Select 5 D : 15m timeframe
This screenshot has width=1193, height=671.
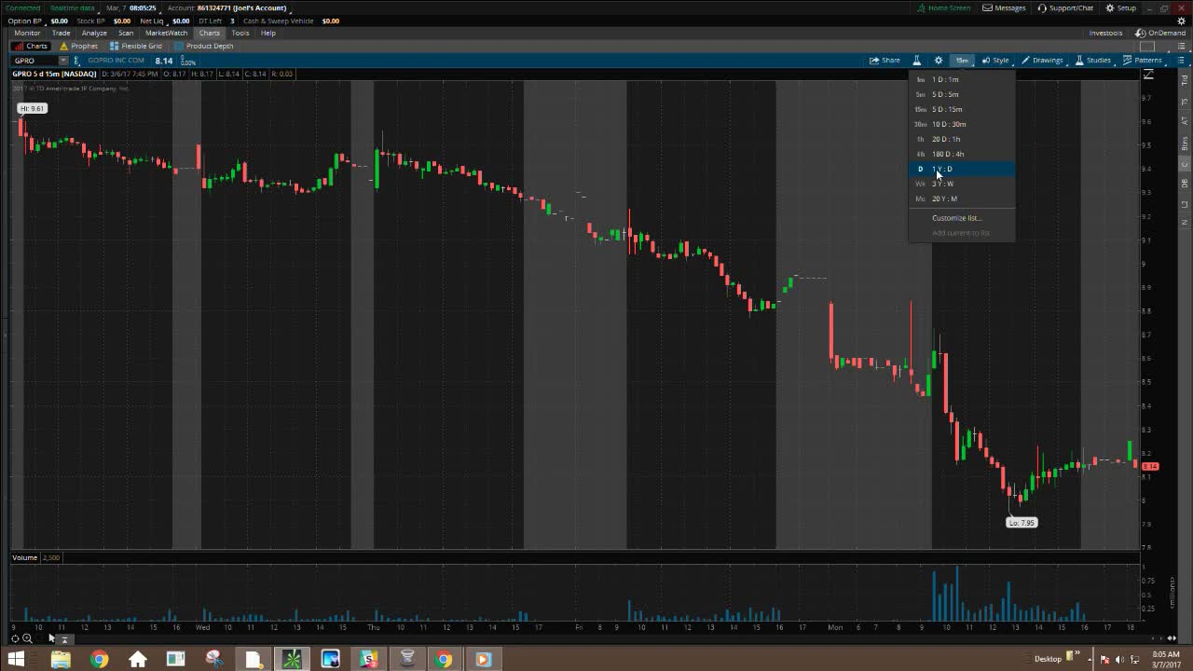[x=961, y=109]
